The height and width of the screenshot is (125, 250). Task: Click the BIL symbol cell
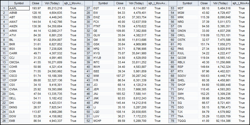[x=19, y=40]
